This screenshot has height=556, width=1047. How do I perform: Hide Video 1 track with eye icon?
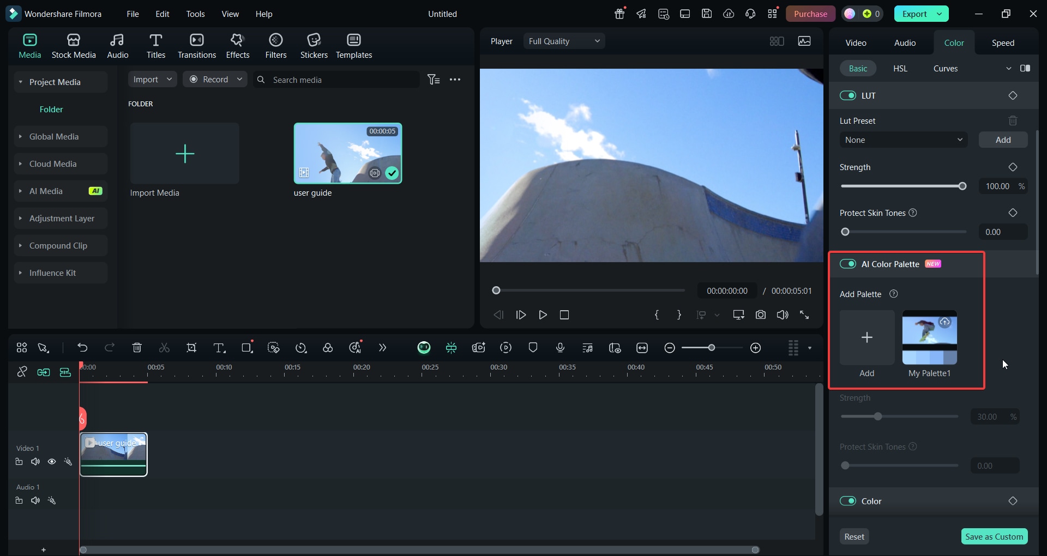[x=52, y=462]
